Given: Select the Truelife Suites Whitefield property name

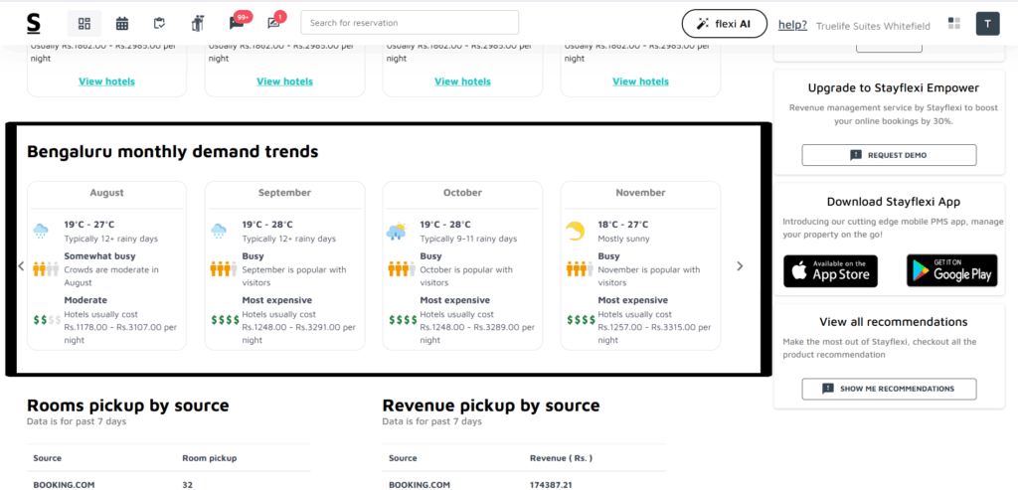Looking at the screenshot, I should [873, 26].
